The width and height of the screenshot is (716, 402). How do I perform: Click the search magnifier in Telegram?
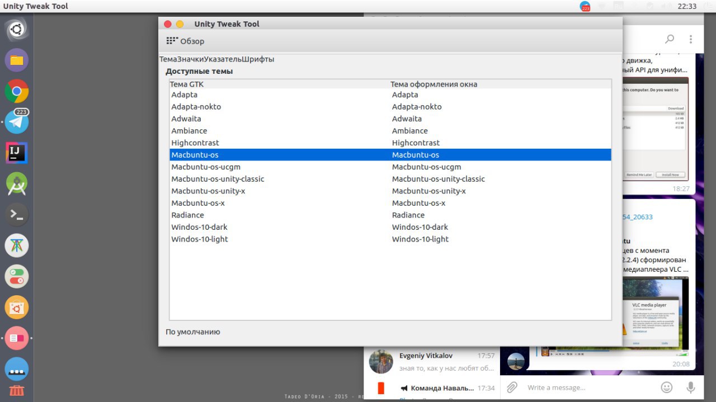[x=670, y=39]
